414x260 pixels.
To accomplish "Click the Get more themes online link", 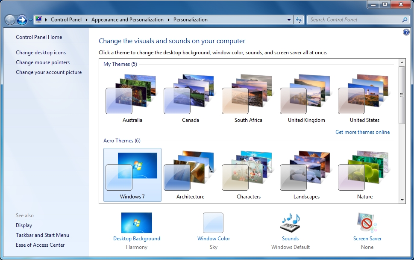I will coord(362,132).
